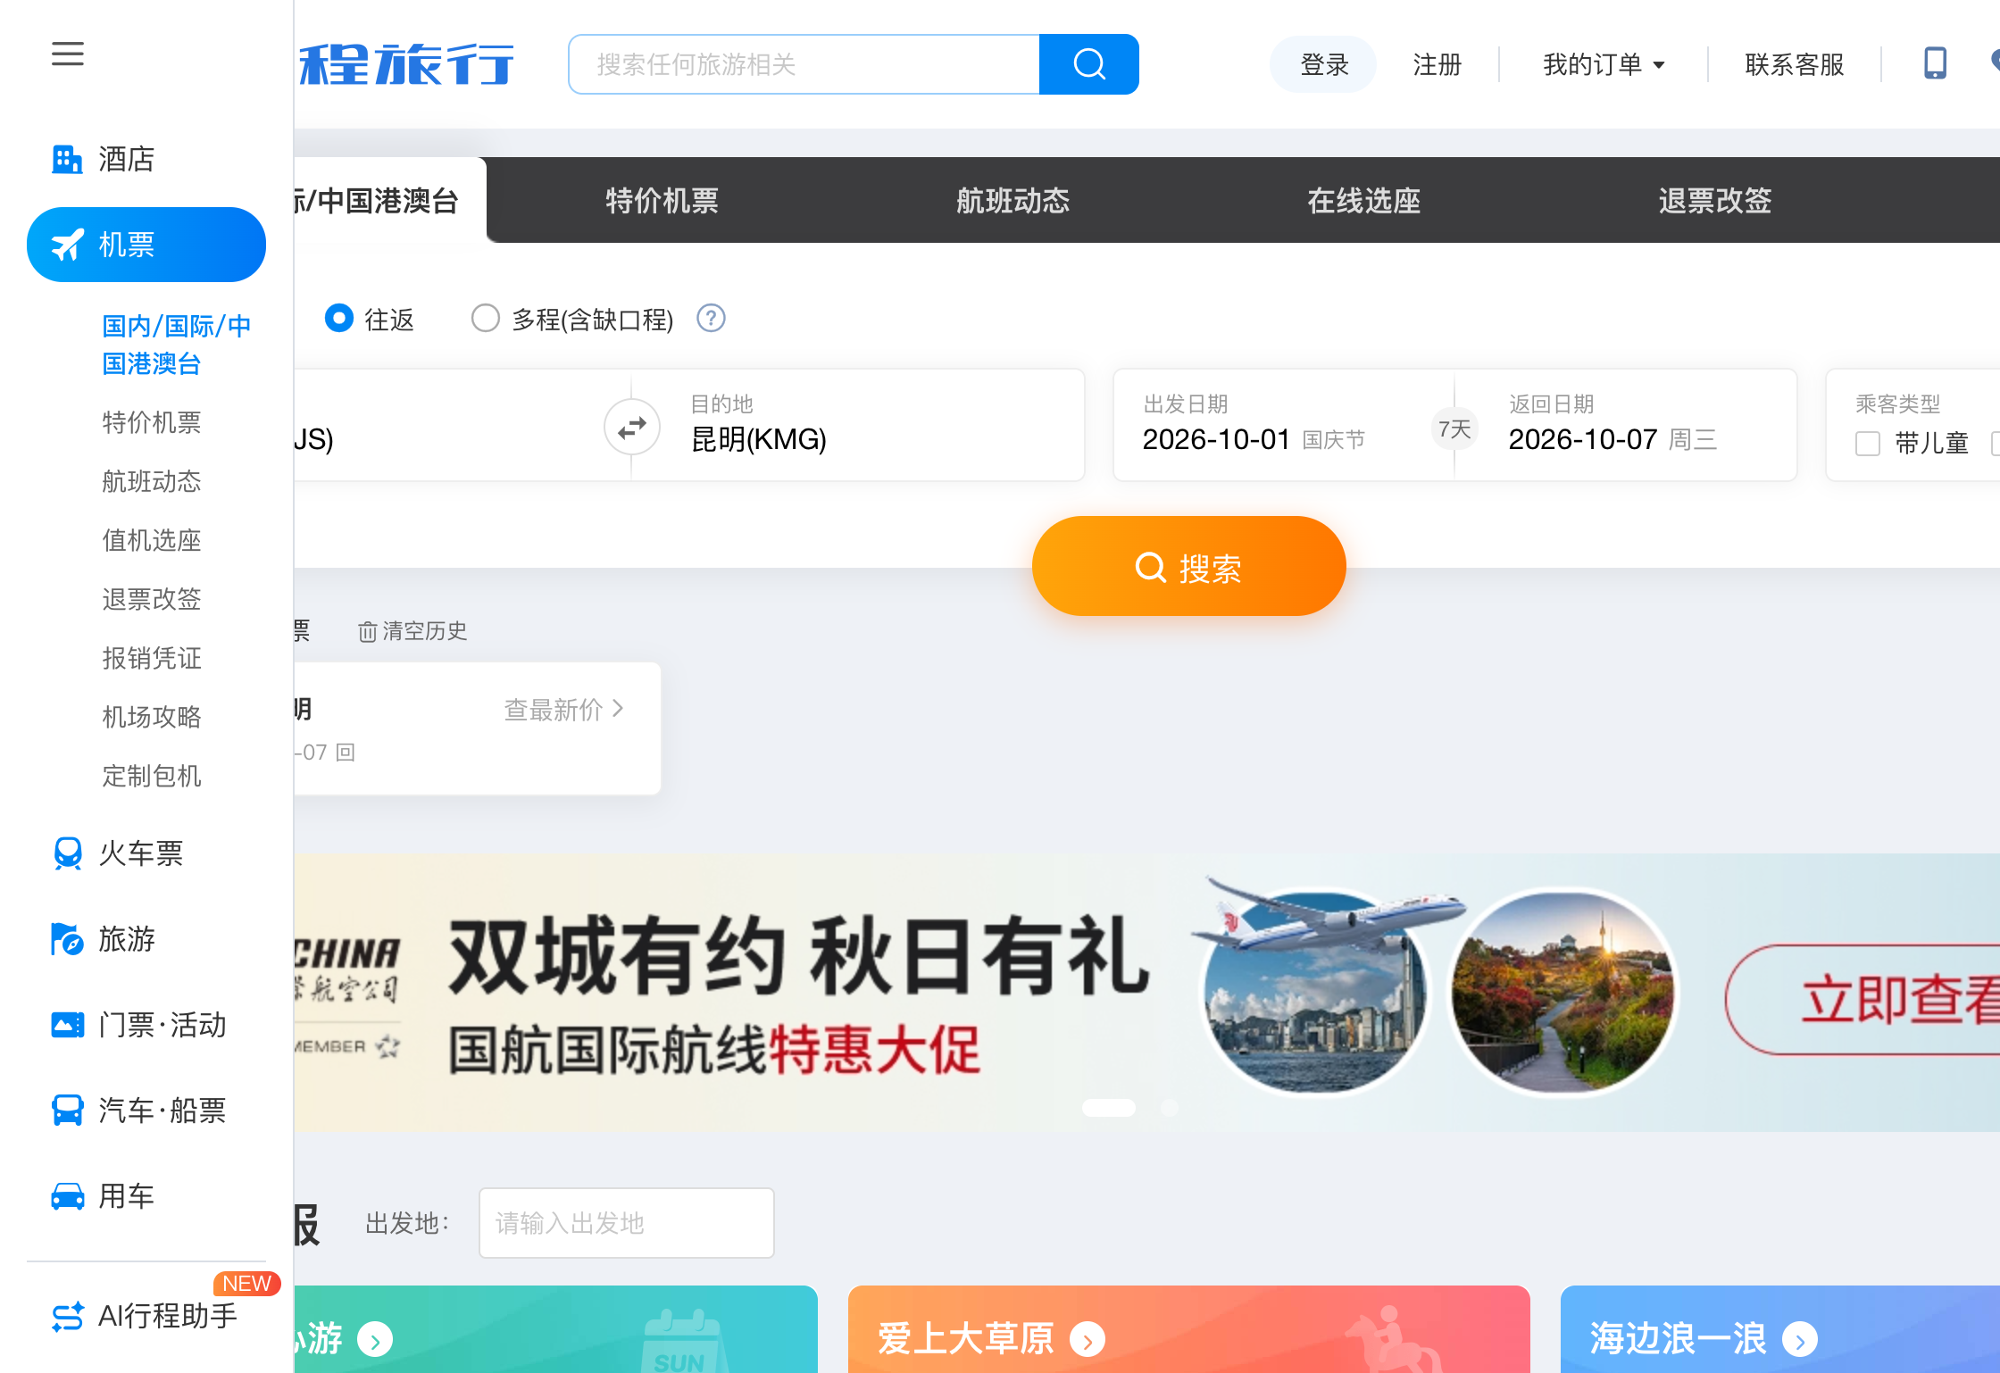Launch the AI行程助手 assistant
Viewport: 2000px width, 1373px height.
(x=146, y=1316)
